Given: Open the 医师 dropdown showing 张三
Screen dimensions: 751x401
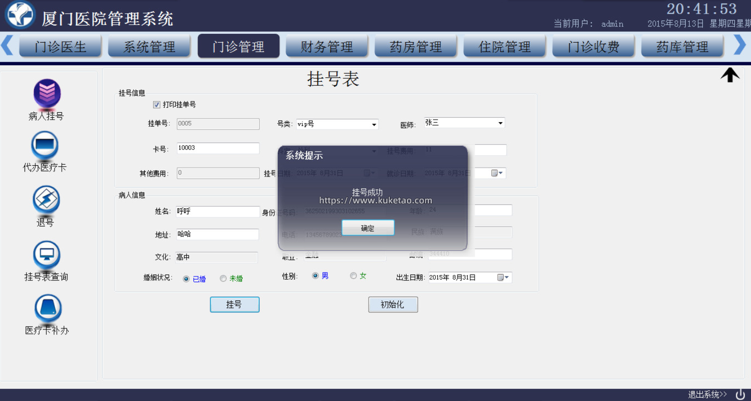Looking at the screenshot, I should [x=500, y=123].
